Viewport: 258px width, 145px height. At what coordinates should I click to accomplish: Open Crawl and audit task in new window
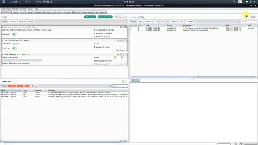(x=126, y=54)
